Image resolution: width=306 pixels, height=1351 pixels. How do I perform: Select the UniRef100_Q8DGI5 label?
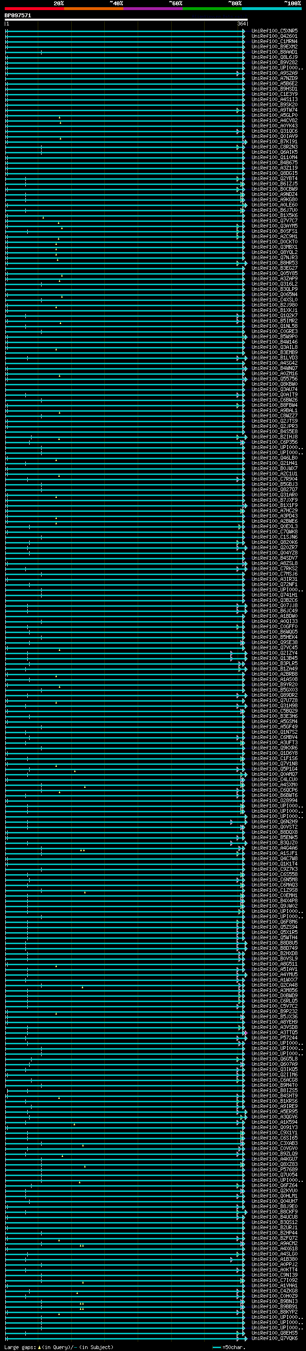click(x=274, y=173)
